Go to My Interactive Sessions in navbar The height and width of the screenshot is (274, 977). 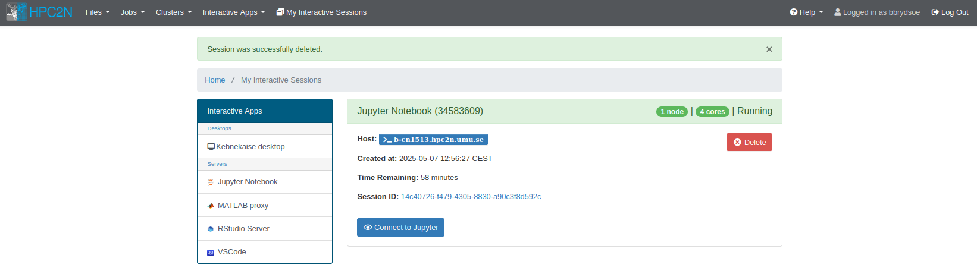pyautogui.click(x=321, y=12)
